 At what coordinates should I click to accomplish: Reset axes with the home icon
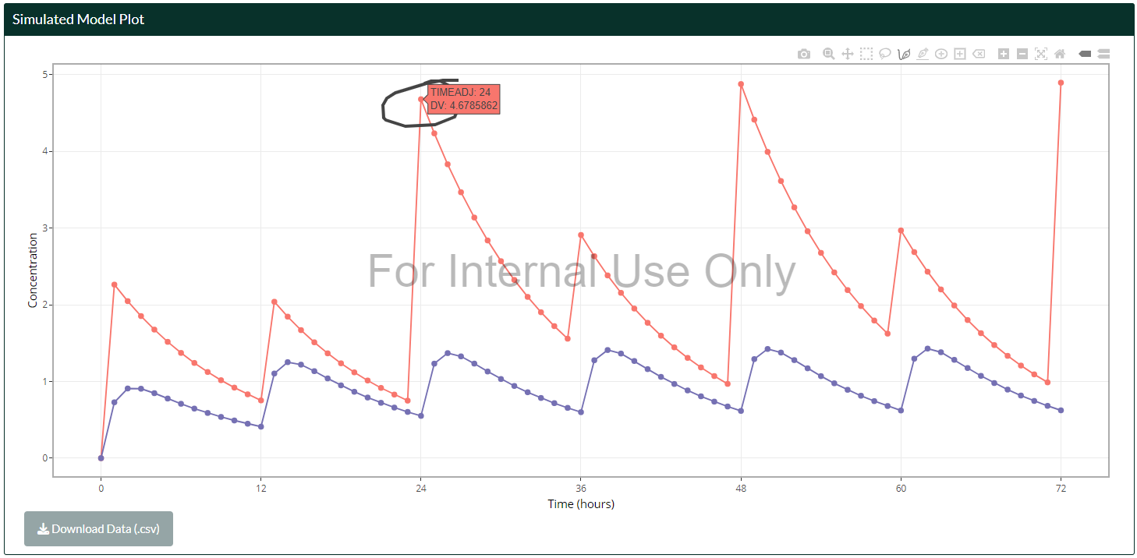1060,54
